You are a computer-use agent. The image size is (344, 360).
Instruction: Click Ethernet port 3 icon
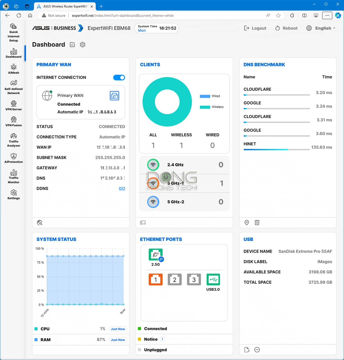(x=194, y=279)
